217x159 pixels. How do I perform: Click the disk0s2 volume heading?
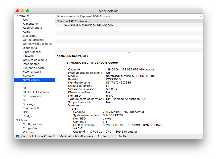point(78,128)
